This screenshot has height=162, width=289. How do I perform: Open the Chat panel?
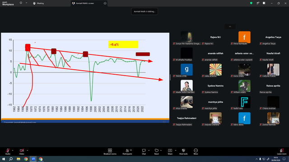pos(144,152)
